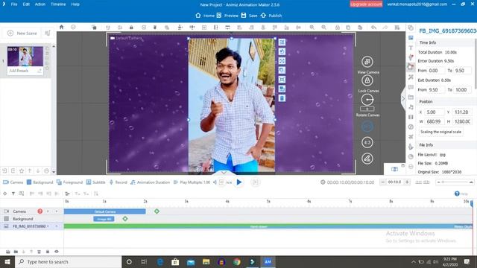477x268 pixels.
Task: Click the zoom in magnifier icon
Action: (312, 28)
